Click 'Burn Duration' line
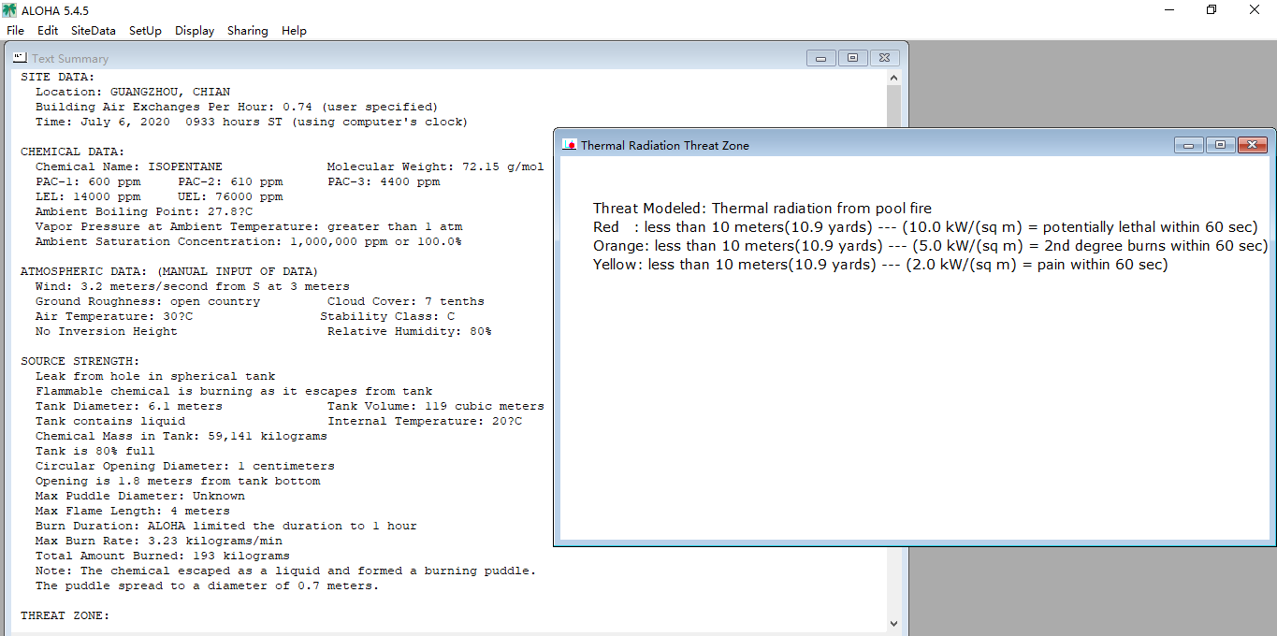1277x636 pixels. point(226,526)
